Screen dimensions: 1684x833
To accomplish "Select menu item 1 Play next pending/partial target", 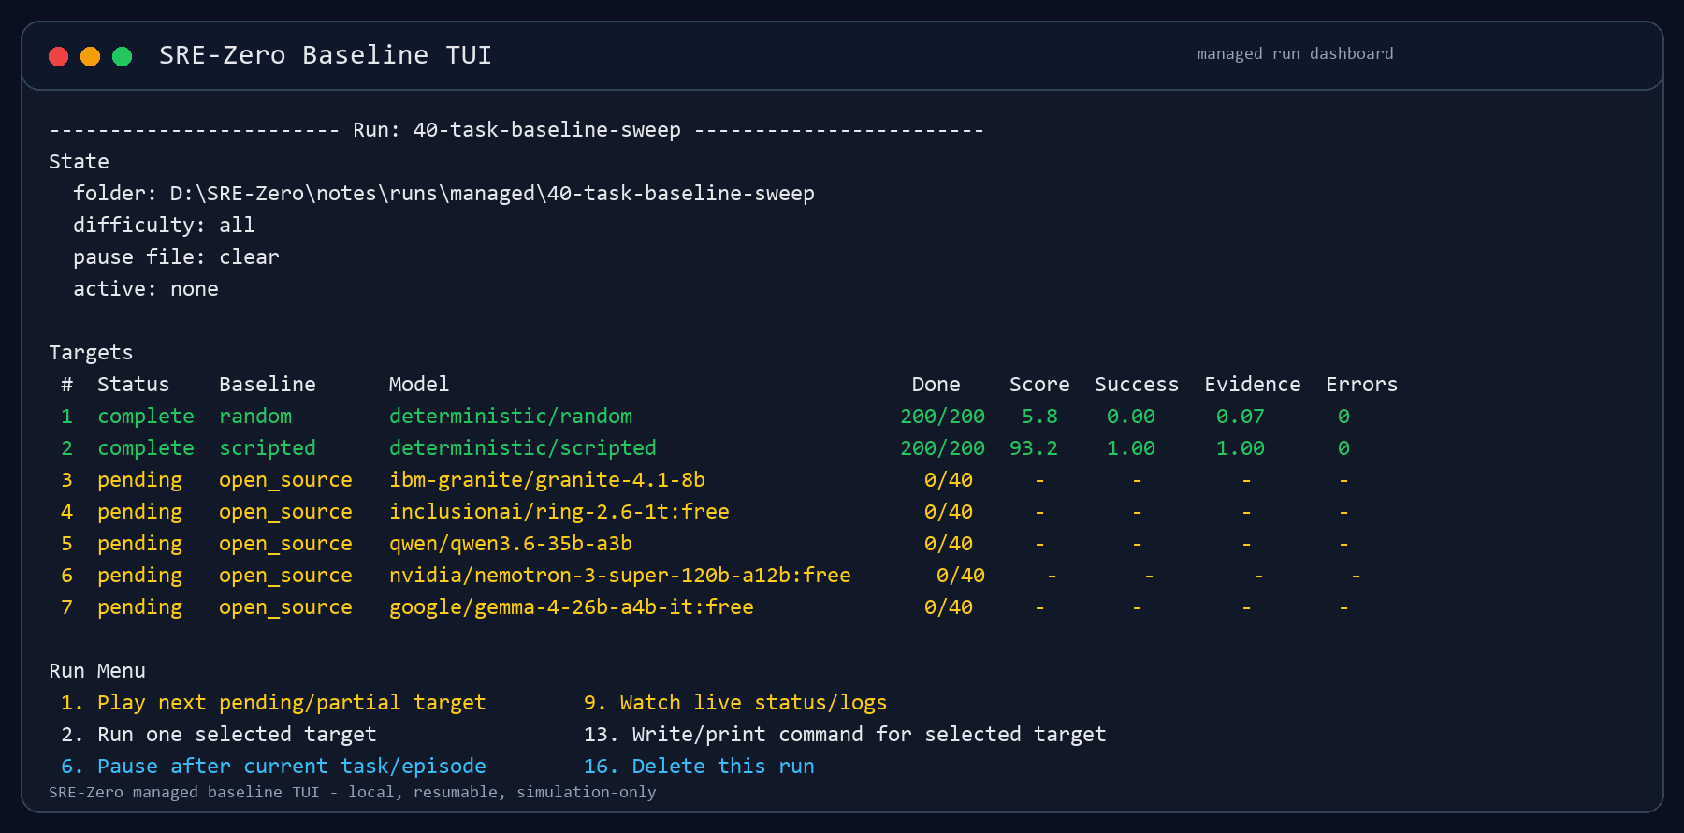I will tap(273, 703).
